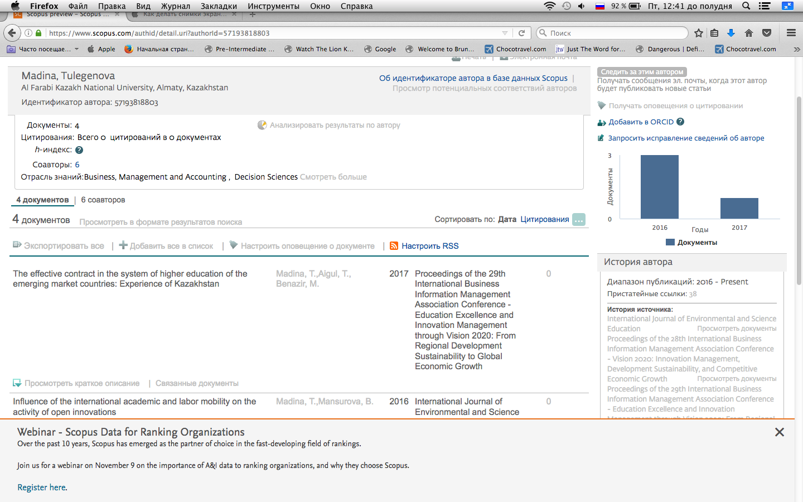This screenshot has height=502, width=803.
Task: Go to Firefox home page icon
Action: [x=749, y=33]
